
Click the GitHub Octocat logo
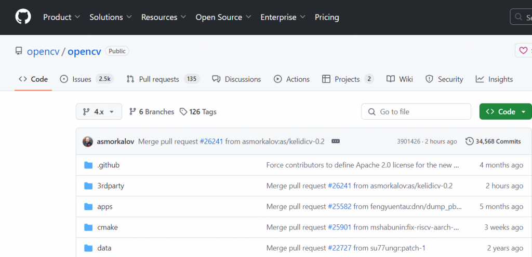(23, 17)
